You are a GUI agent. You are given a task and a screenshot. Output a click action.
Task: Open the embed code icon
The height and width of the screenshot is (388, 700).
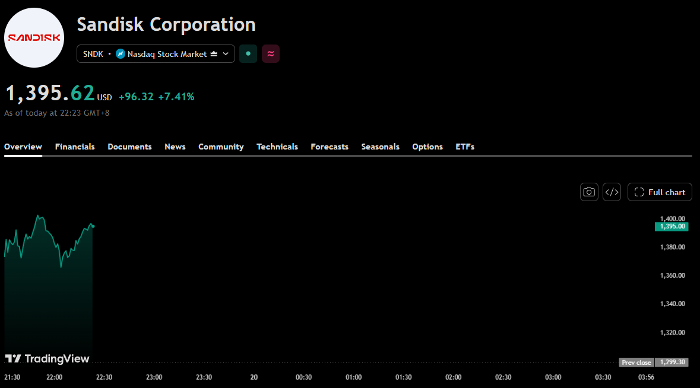point(612,192)
